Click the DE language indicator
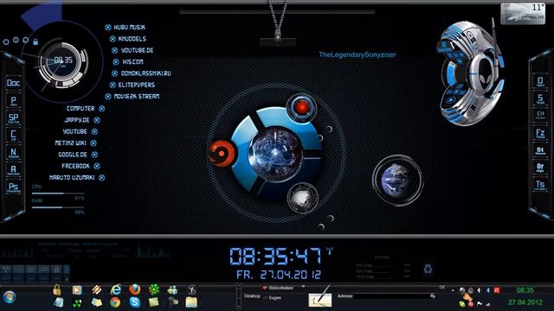The height and width of the screenshot is (311, 554). (x=442, y=288)
